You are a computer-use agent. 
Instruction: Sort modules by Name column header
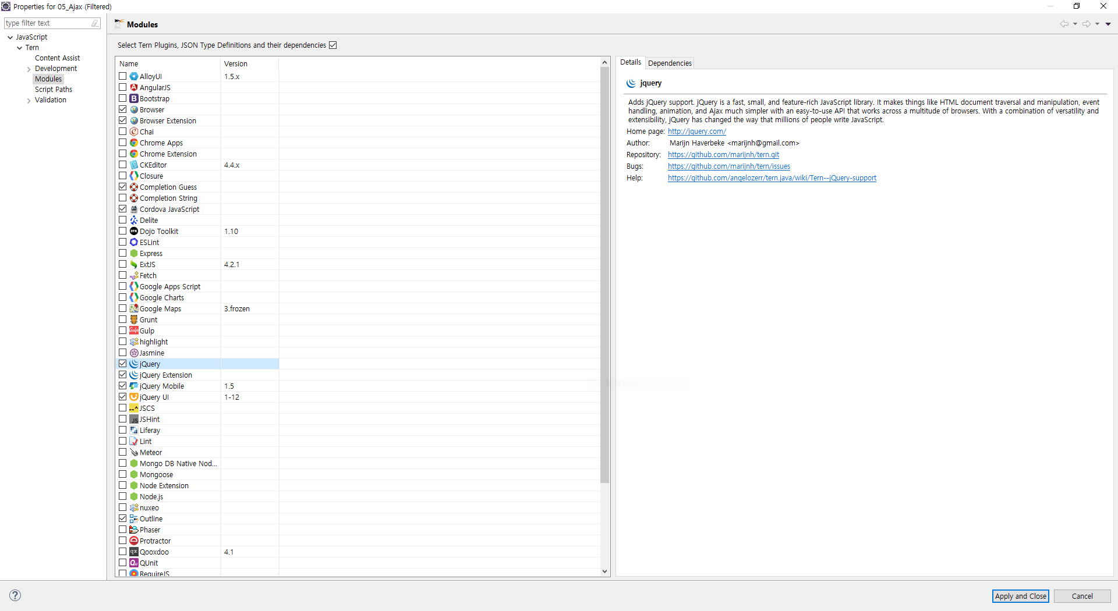point(168,64)
